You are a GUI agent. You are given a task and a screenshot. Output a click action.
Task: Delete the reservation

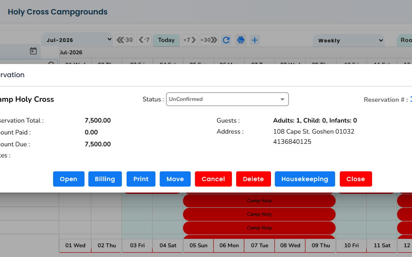coord(253,179)
